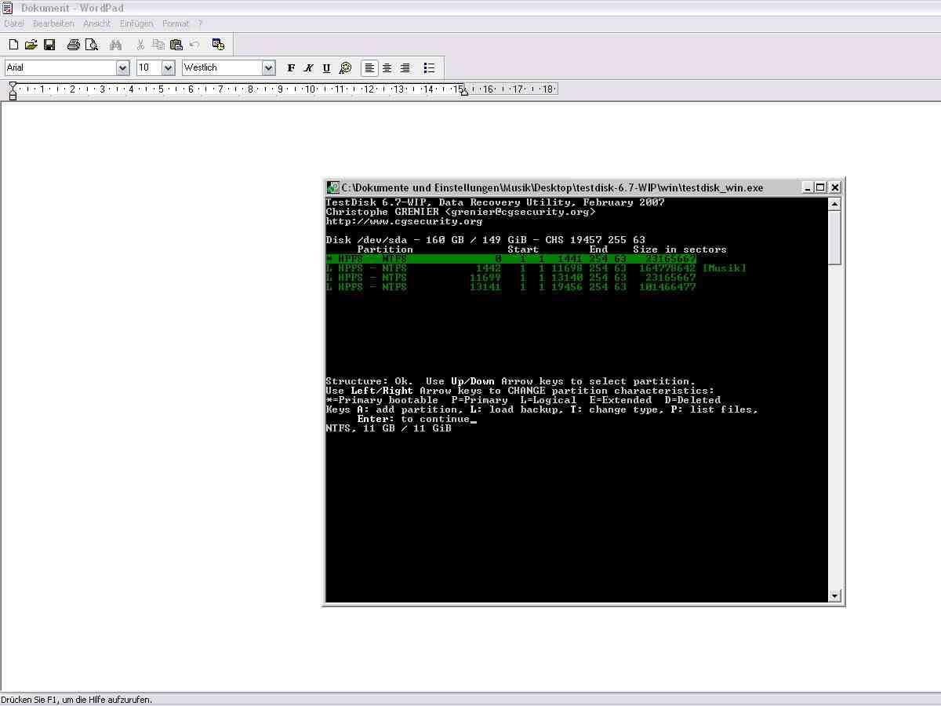Viewport: 941px width, 706px height.
Task: Click the TestDisk 6.7-WIP header line
Action: [x=495, y=202]
